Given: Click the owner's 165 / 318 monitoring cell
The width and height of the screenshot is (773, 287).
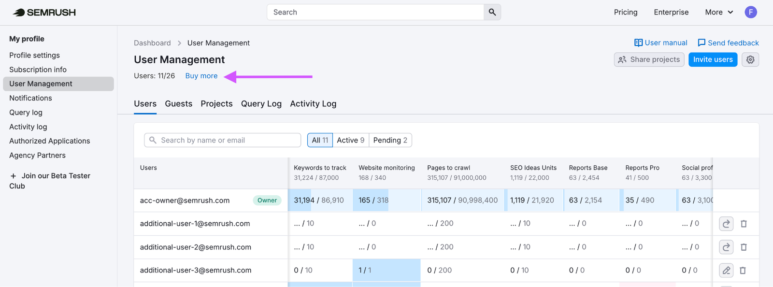Looking at the screenshot, I should click(x=386, y=200).
